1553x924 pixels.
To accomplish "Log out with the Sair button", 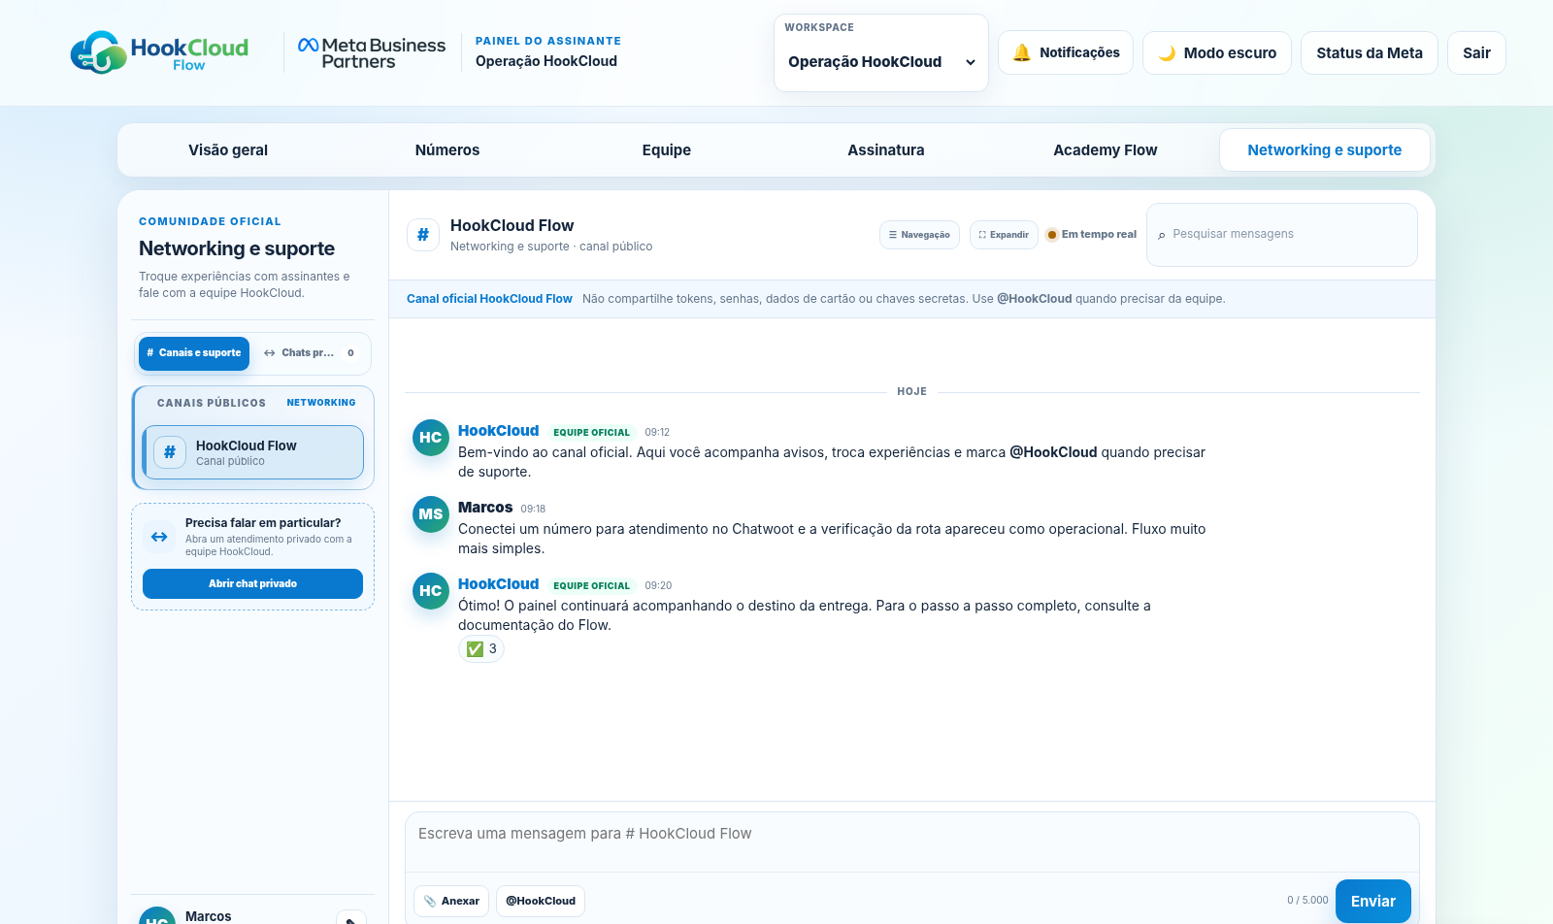I will click(1476, 52).
